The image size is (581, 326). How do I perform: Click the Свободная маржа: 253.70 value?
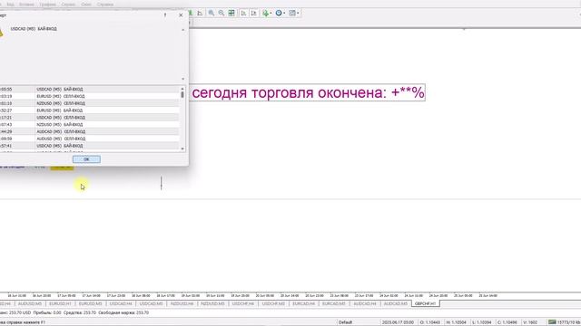123,312
